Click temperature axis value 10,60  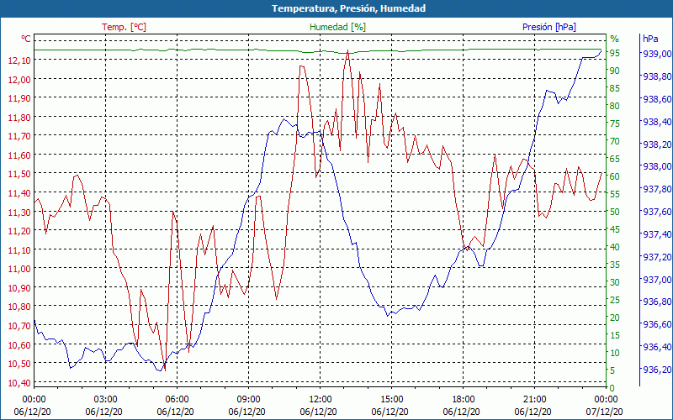point(19,345)
